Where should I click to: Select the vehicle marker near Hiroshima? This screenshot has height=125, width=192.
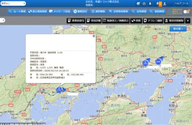59,90
